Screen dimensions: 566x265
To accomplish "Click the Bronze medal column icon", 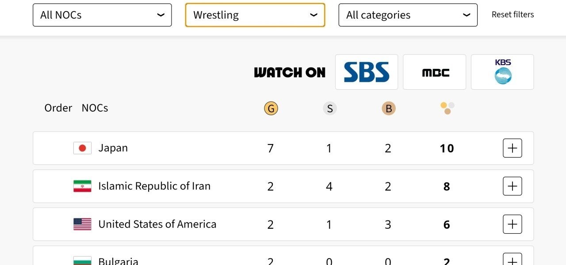I will 388,108.
